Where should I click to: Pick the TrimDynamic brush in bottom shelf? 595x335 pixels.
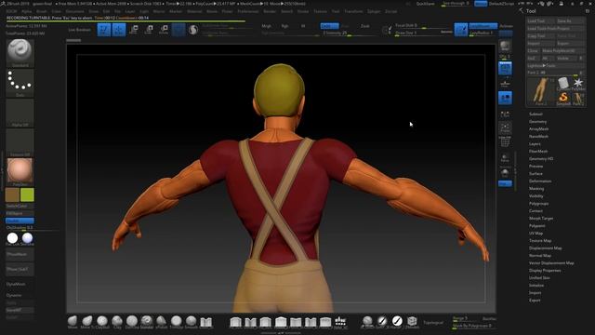tap(177, 322)
